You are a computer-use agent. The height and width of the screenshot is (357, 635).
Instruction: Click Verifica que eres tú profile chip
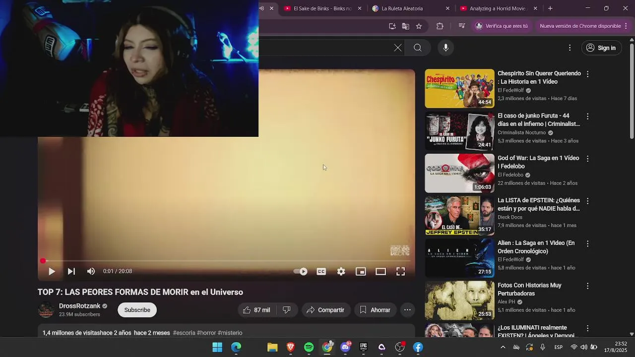pos(502,26)
